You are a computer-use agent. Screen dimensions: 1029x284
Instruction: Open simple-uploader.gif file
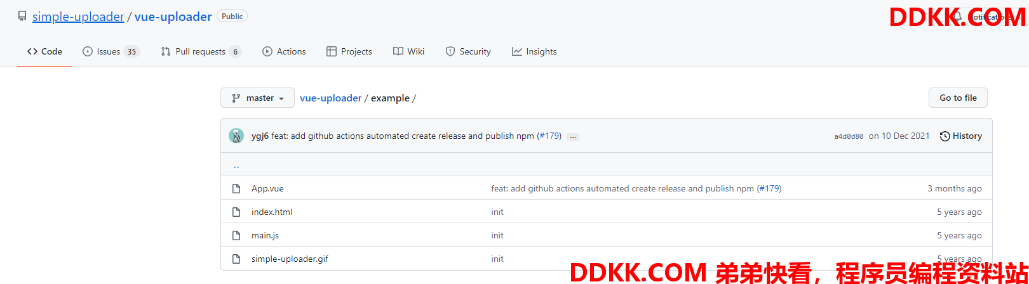click(x=290, y=259)
